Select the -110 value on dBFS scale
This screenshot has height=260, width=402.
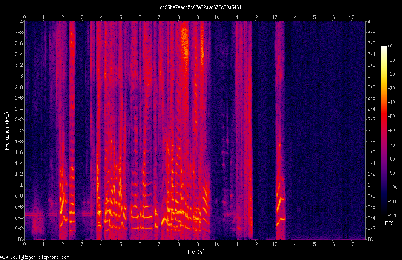tap(392, 202)
